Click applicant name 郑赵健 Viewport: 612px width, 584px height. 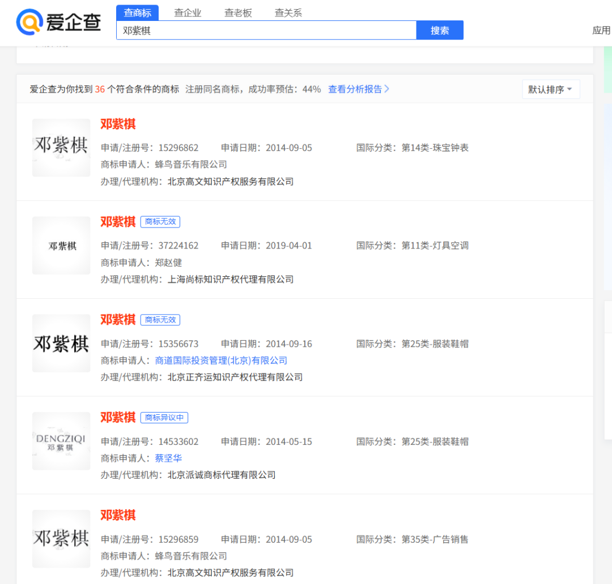click(169, 263)
